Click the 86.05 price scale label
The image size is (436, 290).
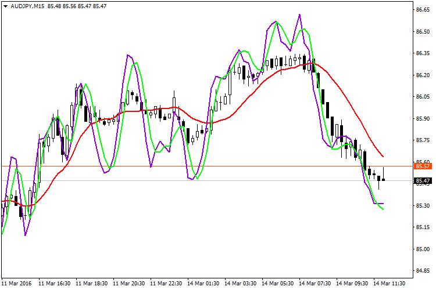[423, 97]
